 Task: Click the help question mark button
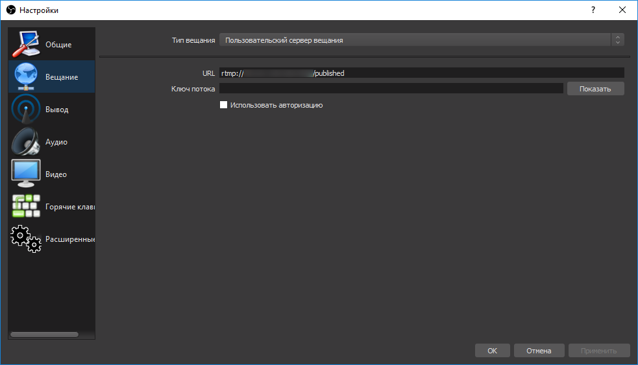pos(593,10)
